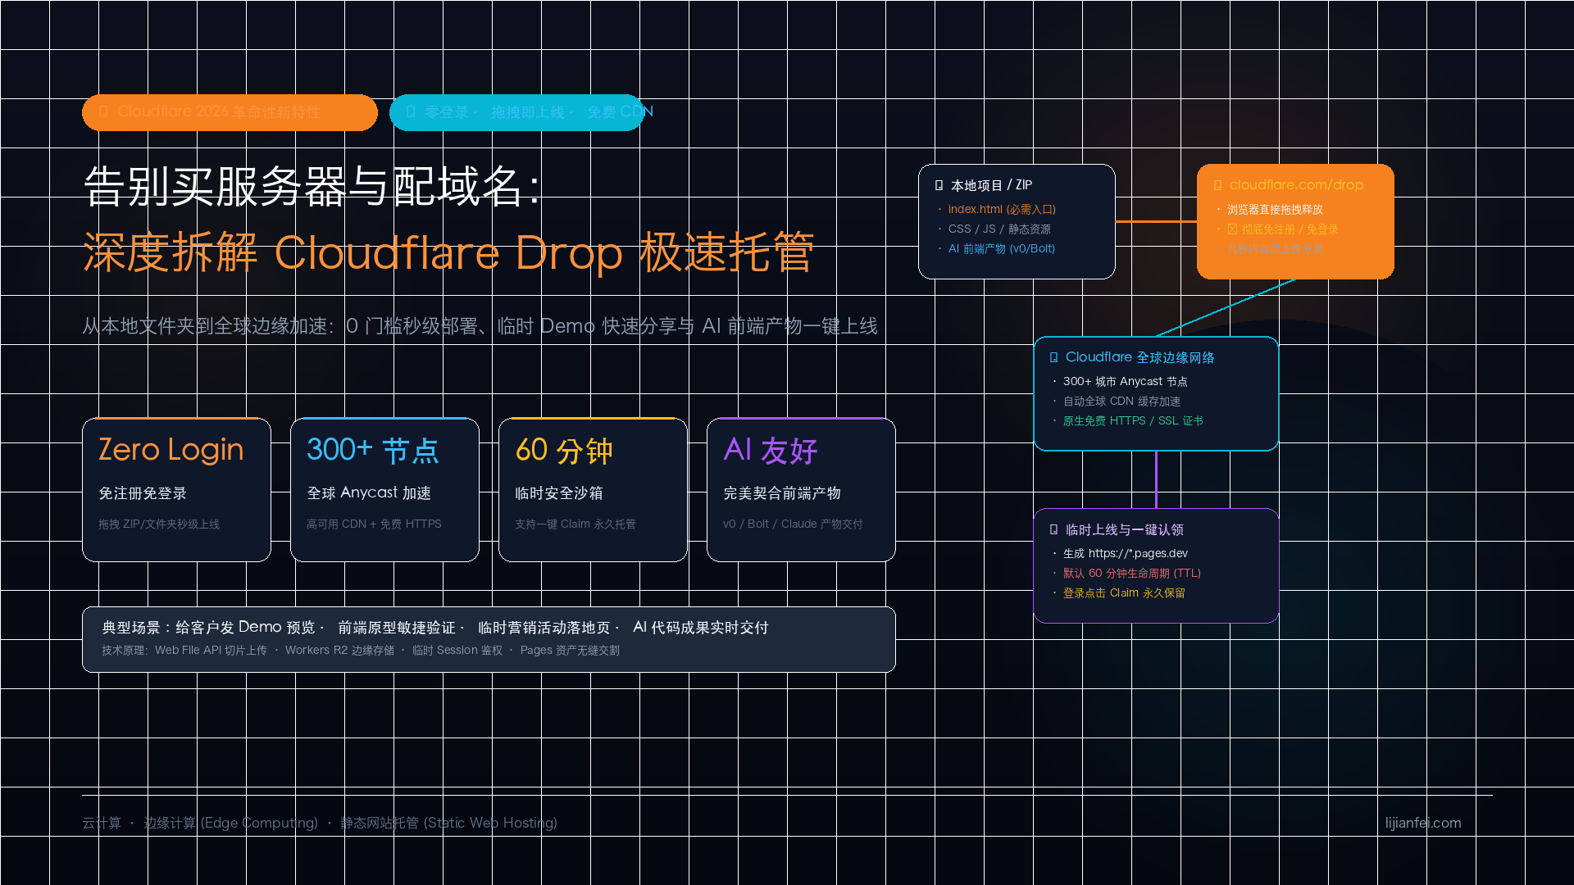Click the 浏览器直接拖拽释放 bullet
The height and width of the screenshot is (885, 1574).
coord(1275,210)
